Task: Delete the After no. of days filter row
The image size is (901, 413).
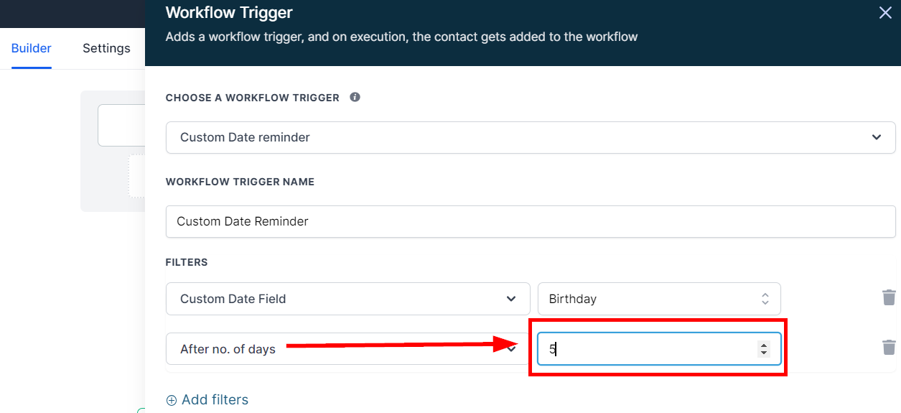Action: point(889,347)
